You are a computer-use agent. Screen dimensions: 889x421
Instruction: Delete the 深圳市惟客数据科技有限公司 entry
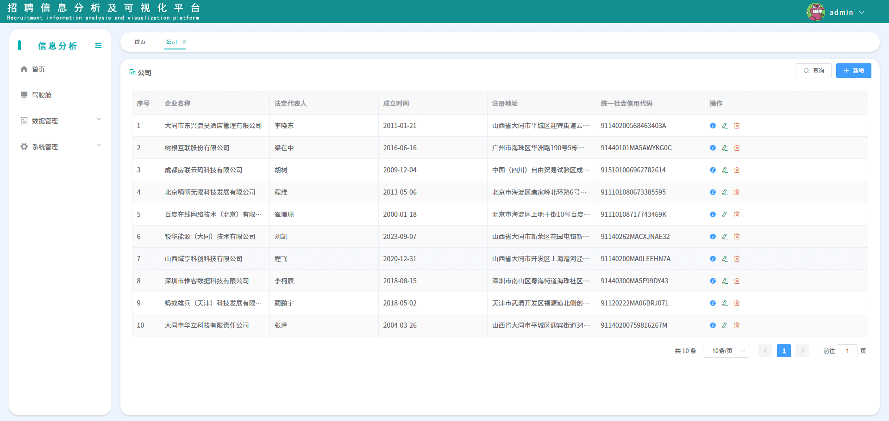[x=737, y=281]
